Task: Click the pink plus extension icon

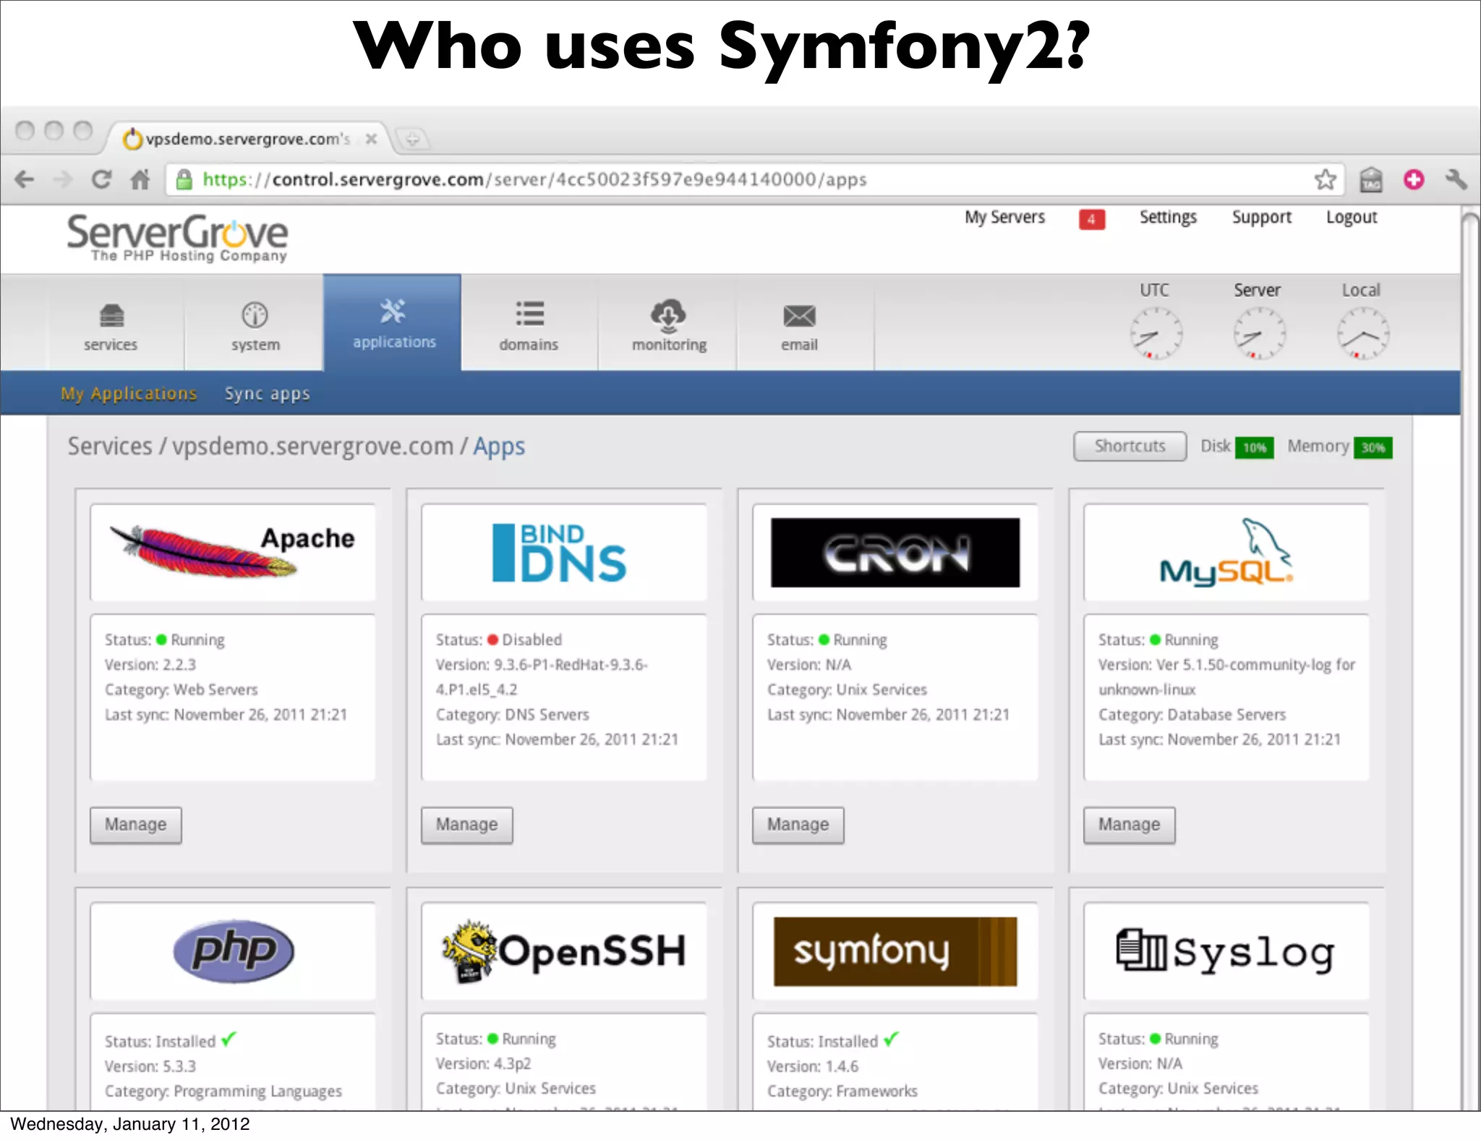Action: click(1414, 179)
